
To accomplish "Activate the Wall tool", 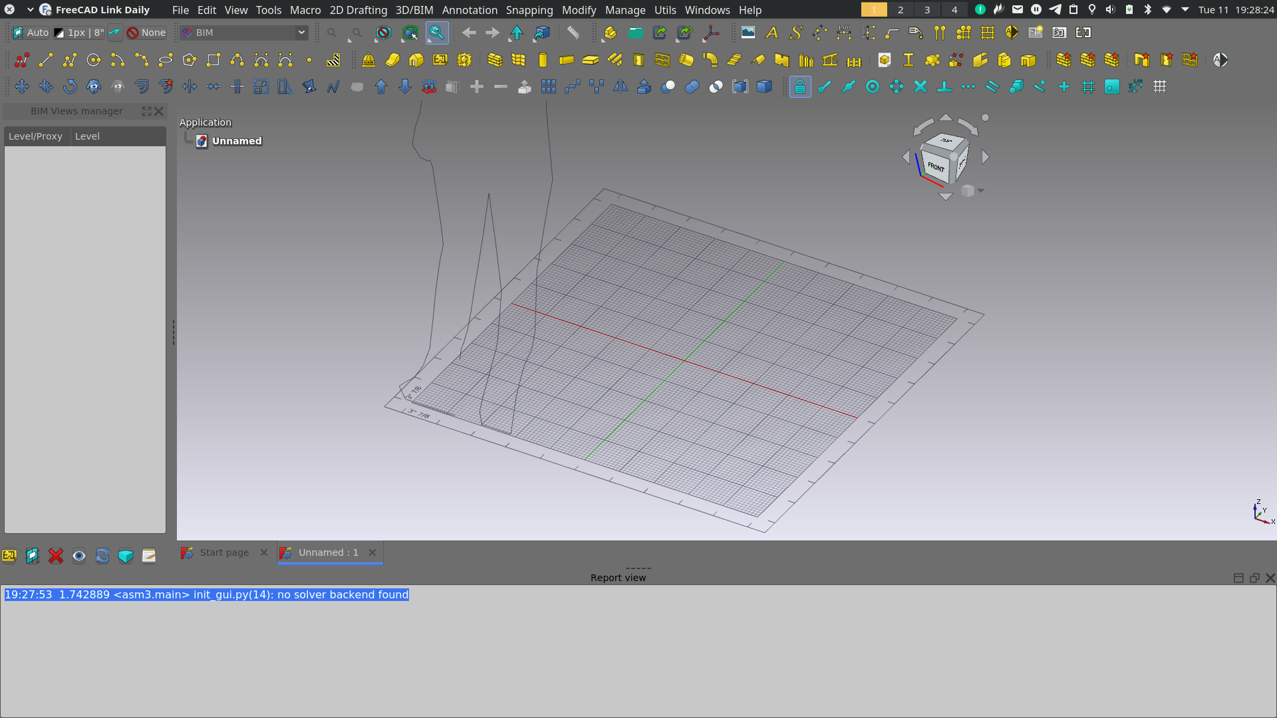I will click(495, 60).
